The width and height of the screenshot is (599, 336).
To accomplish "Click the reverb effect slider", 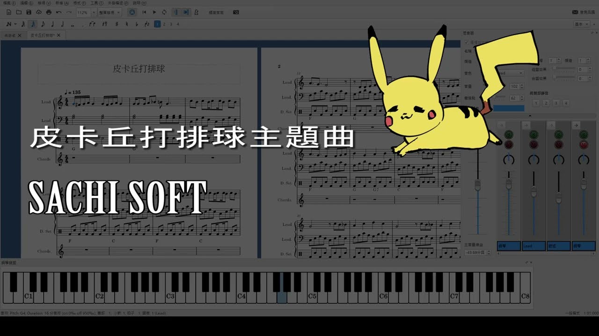I will pyautogui.click(x=563, y=69).
